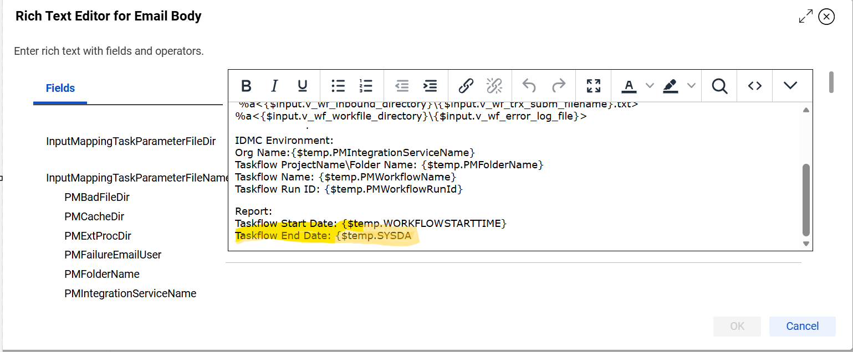The width and height of the screenshot is (853, 352).
Task: Select PMBadFileDir field
Action: [x=97, y=198]
